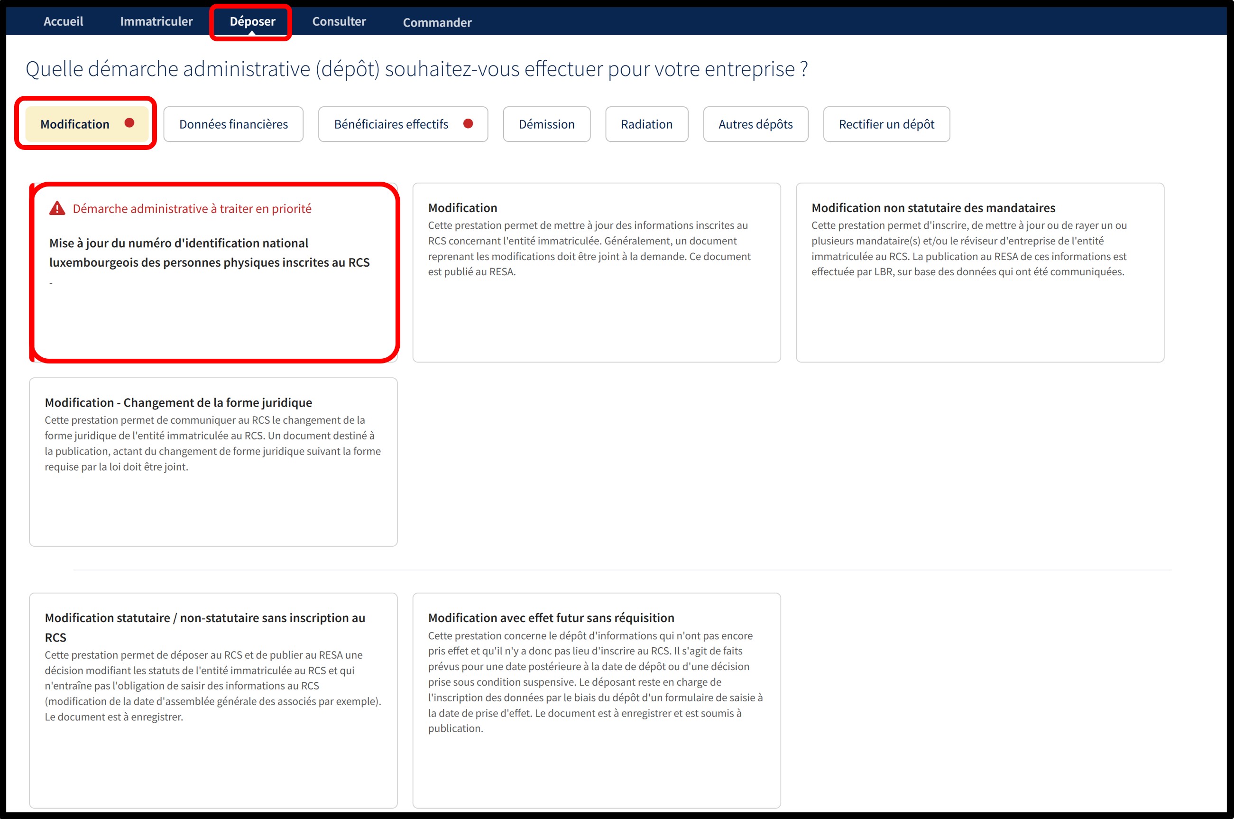Select the Modification category tab
Viewport: 1234px width, 819px height.
tap(75, 124)
